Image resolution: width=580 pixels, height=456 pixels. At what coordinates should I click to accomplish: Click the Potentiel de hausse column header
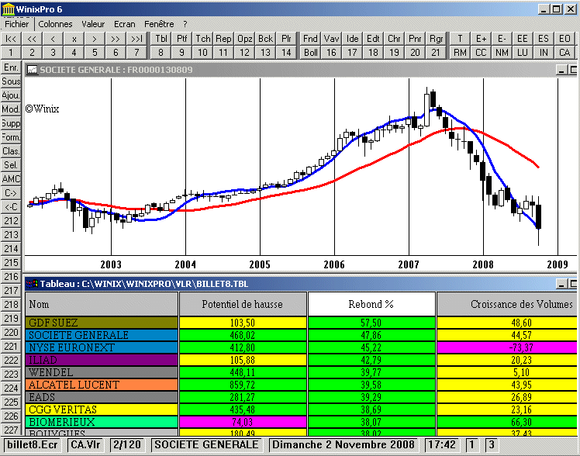(243, 304)
